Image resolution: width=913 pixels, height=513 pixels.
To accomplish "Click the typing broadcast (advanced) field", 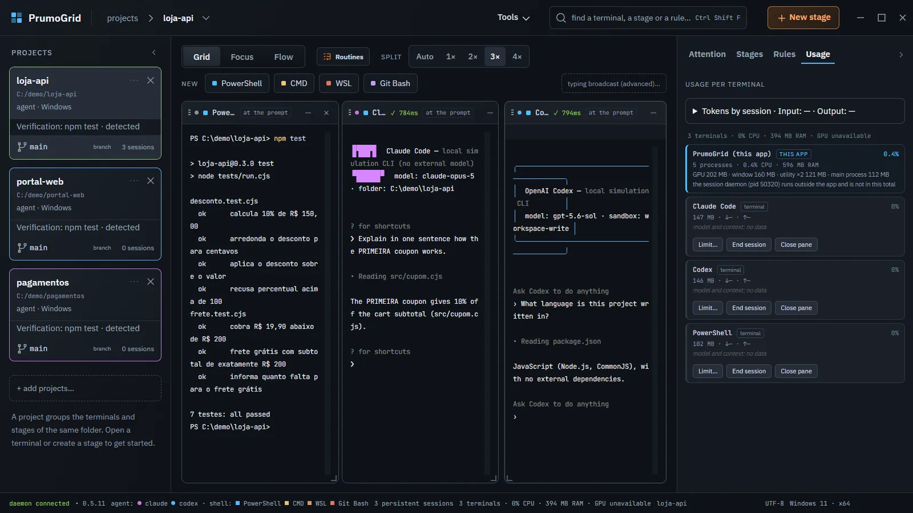I will click(614, 84).
